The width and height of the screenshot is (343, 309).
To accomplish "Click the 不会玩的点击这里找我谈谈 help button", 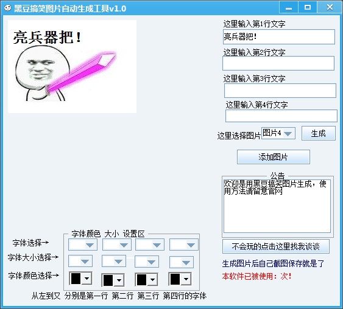I will click(x=275, y=246).
